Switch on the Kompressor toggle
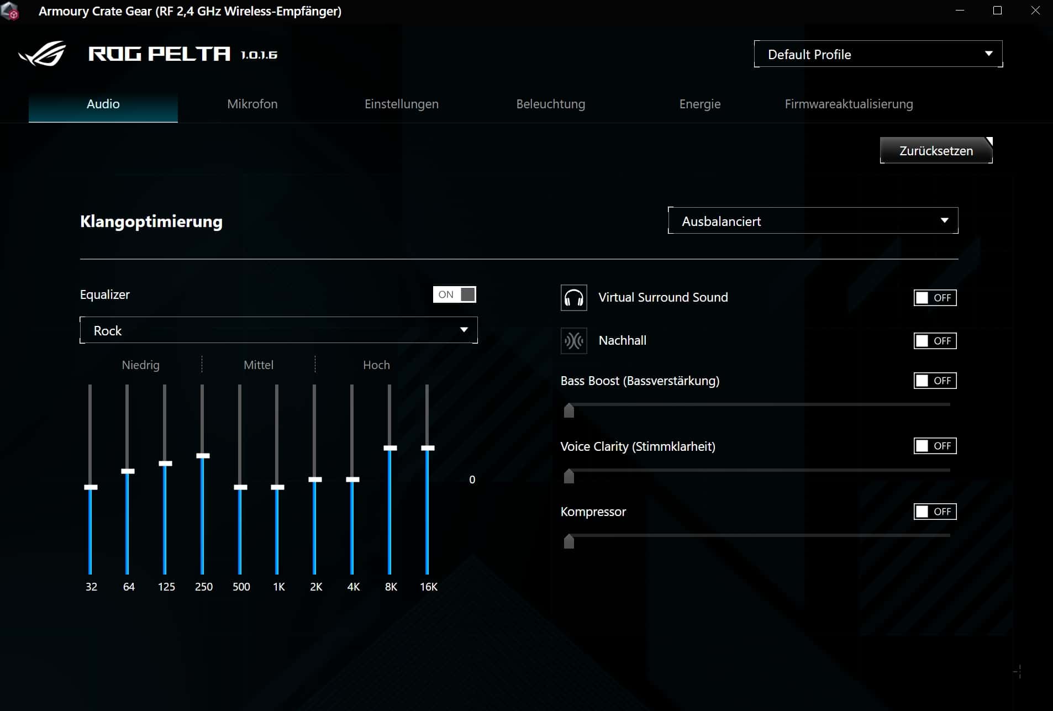This screenshot has width=1053, height=711. pyautogui.click(x=935, y=512)
